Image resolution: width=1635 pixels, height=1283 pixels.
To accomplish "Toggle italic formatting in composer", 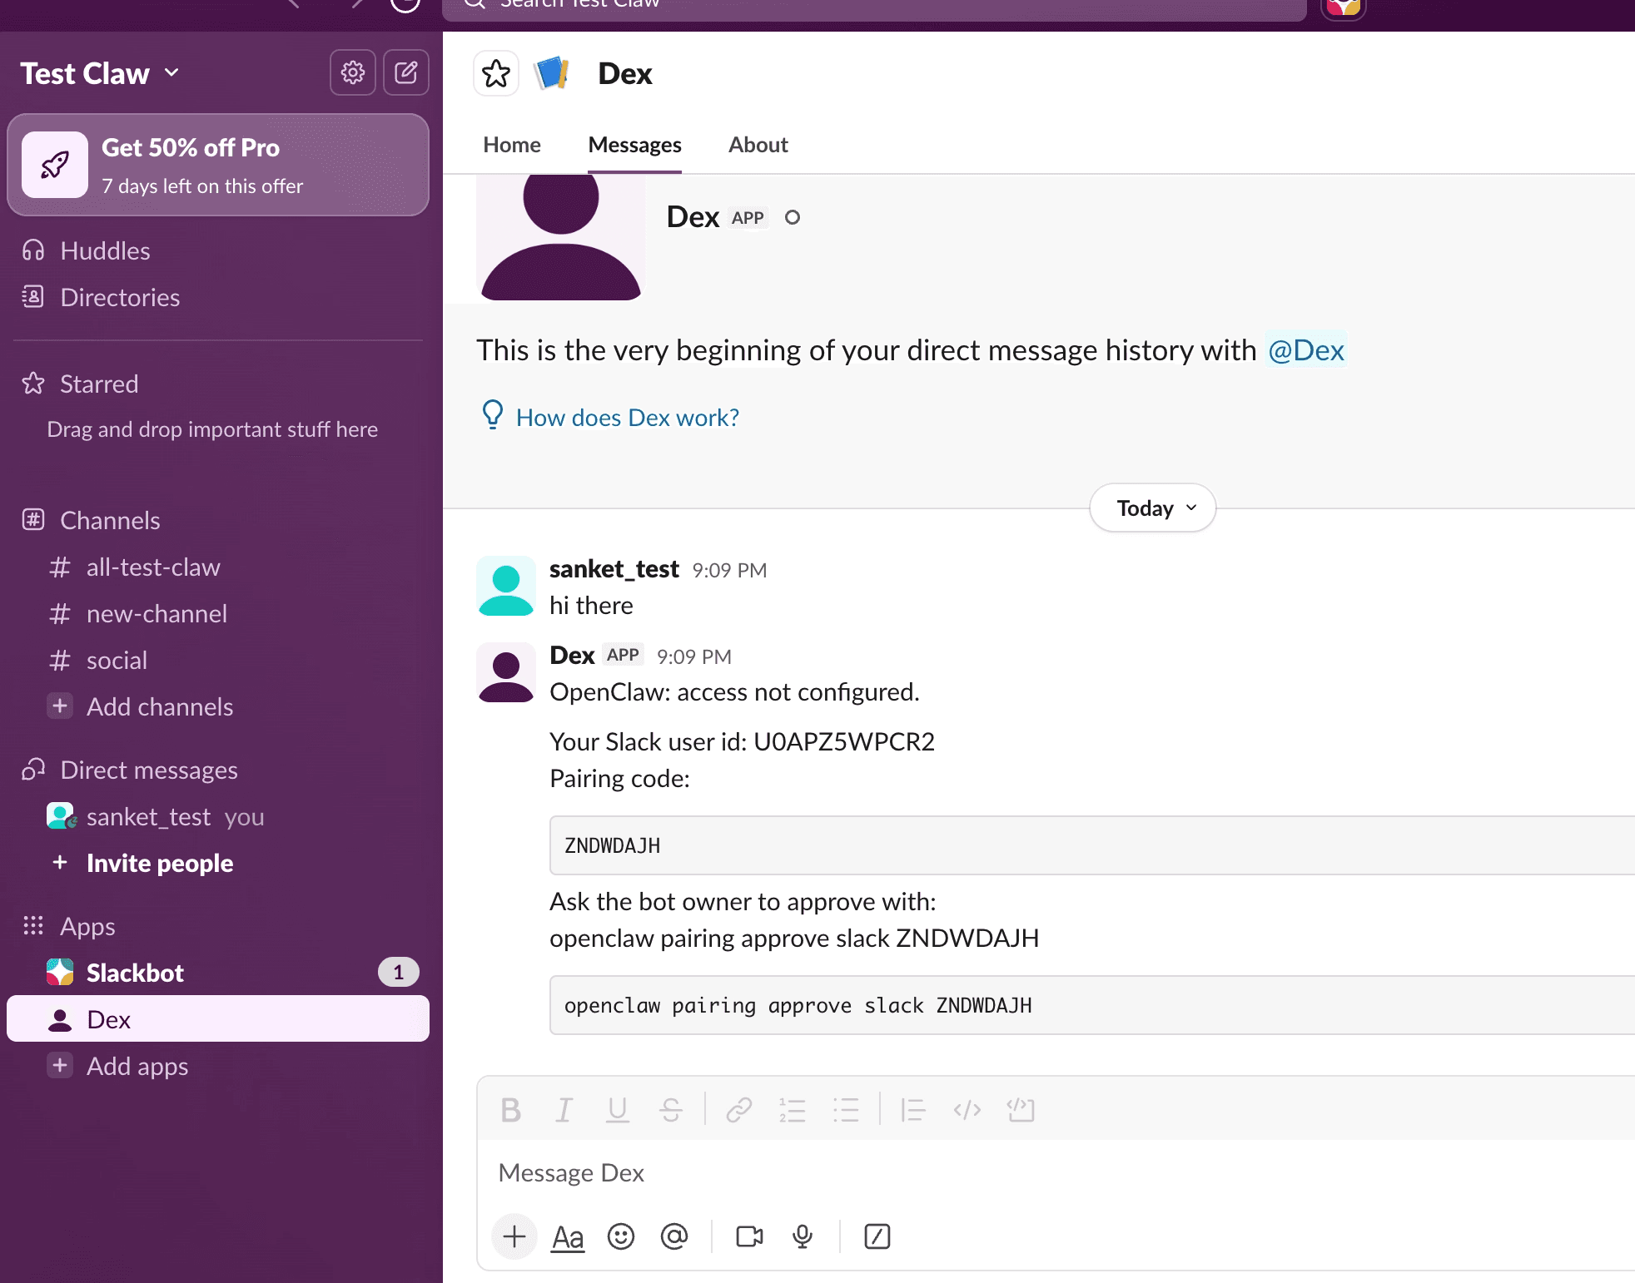I will point(564,1110).
